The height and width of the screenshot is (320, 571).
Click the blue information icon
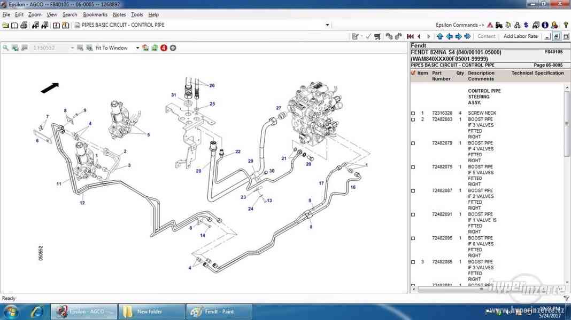(x=545, y=25)
